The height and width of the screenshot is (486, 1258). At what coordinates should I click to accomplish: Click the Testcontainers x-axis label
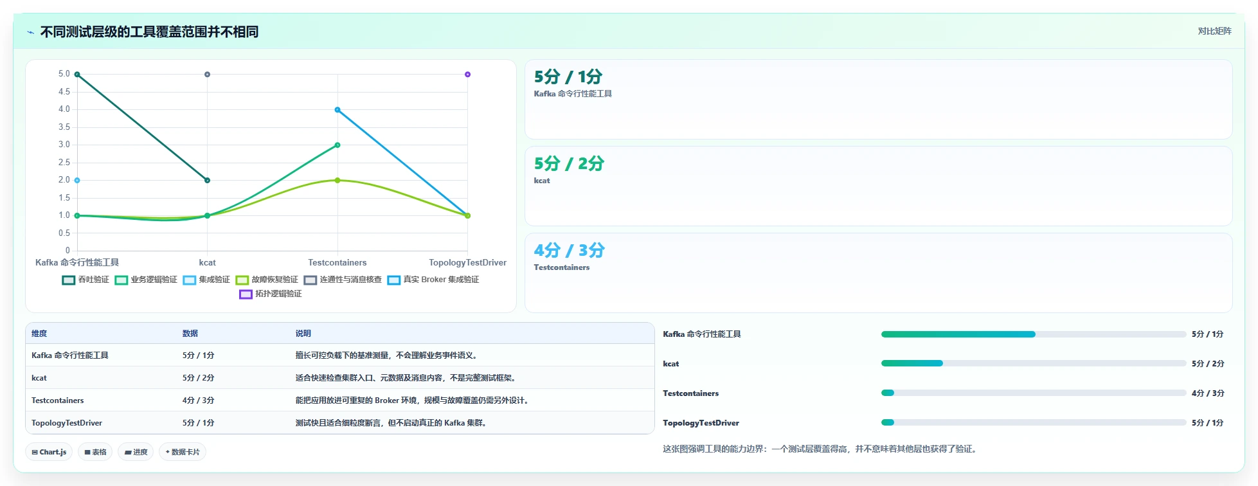(x=337, y=262)
